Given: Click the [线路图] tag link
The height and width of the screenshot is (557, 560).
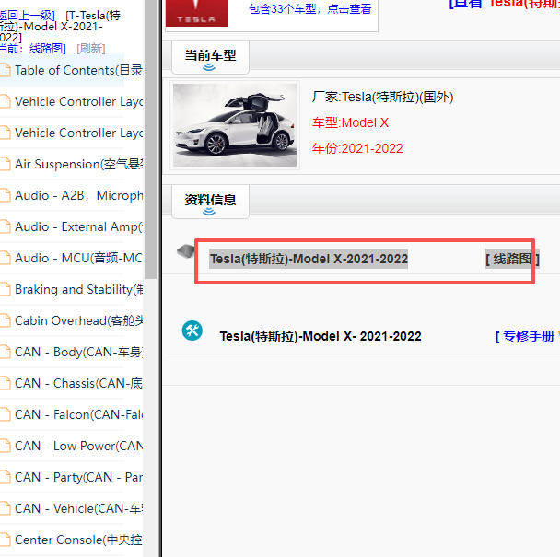Looking at the screenshot, I should (x=512, y=259).
